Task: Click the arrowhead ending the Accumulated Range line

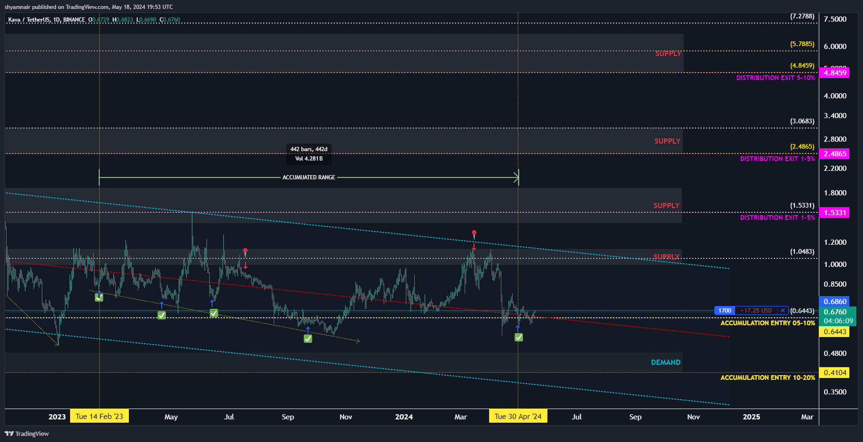Action: 516,177
